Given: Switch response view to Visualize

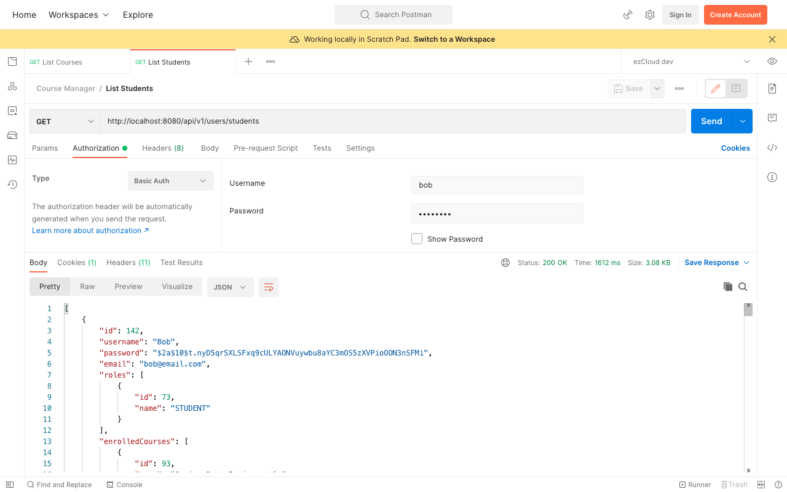Looking at the screenshot, I should click(177, 287).
